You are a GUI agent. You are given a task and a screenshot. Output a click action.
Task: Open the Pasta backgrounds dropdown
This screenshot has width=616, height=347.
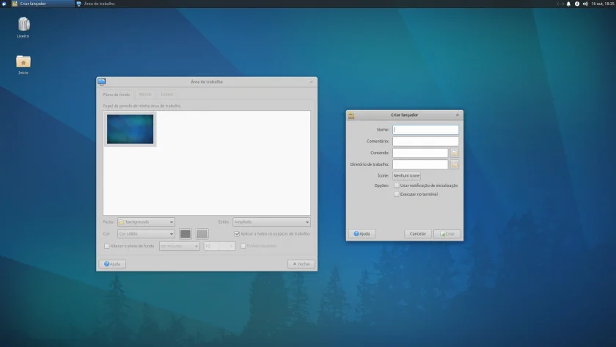[x=146, y=222]
